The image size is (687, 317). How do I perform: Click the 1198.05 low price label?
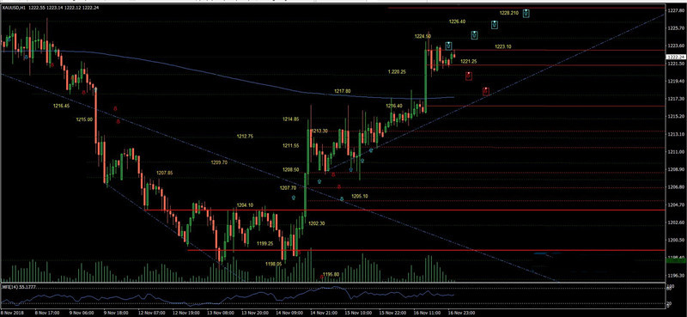[273, 264]
